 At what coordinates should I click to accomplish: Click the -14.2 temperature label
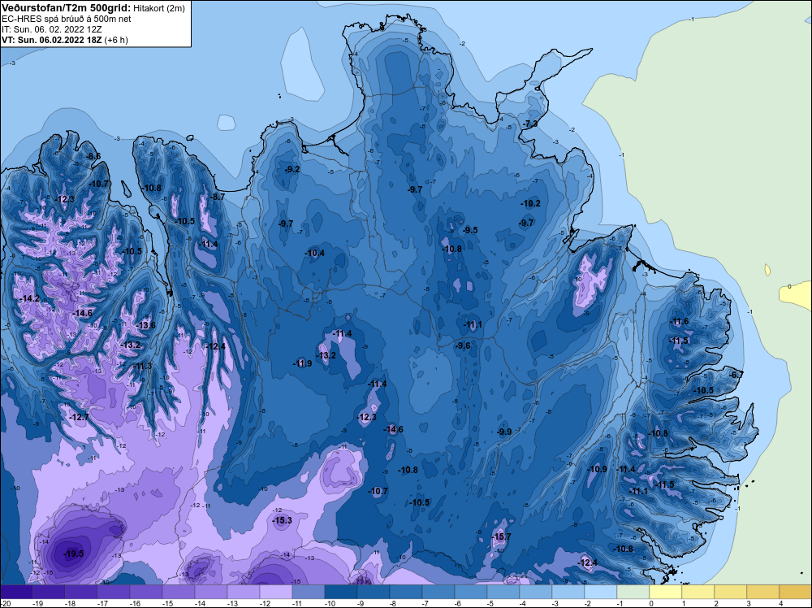30,298
